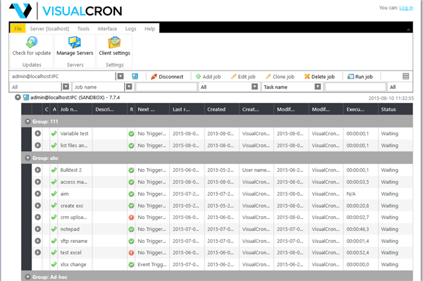Click play arrow for aim job

[x=38, y=194]
